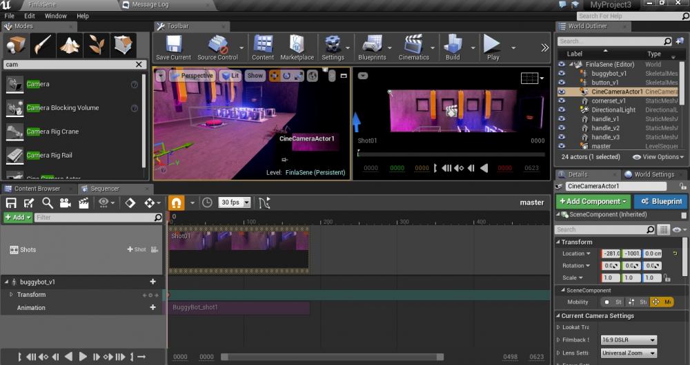Image resolution: width=690 pixels, height=365 pixels.
Task: Open the Content browser toolbar icon
Action: [x=263, y=48]
